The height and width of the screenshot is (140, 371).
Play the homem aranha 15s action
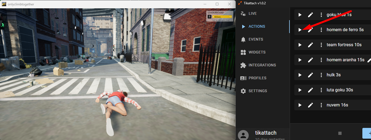(300, 60)
